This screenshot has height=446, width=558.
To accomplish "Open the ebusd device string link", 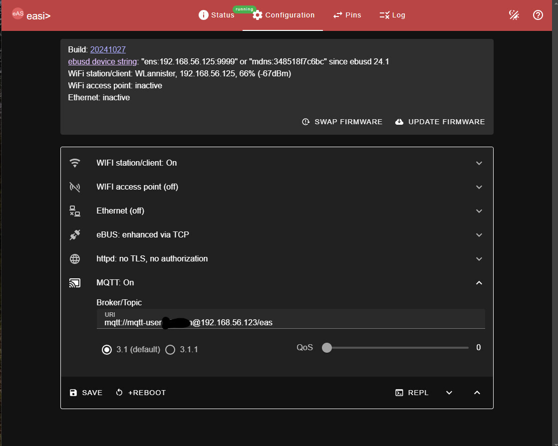I will 102,61.
